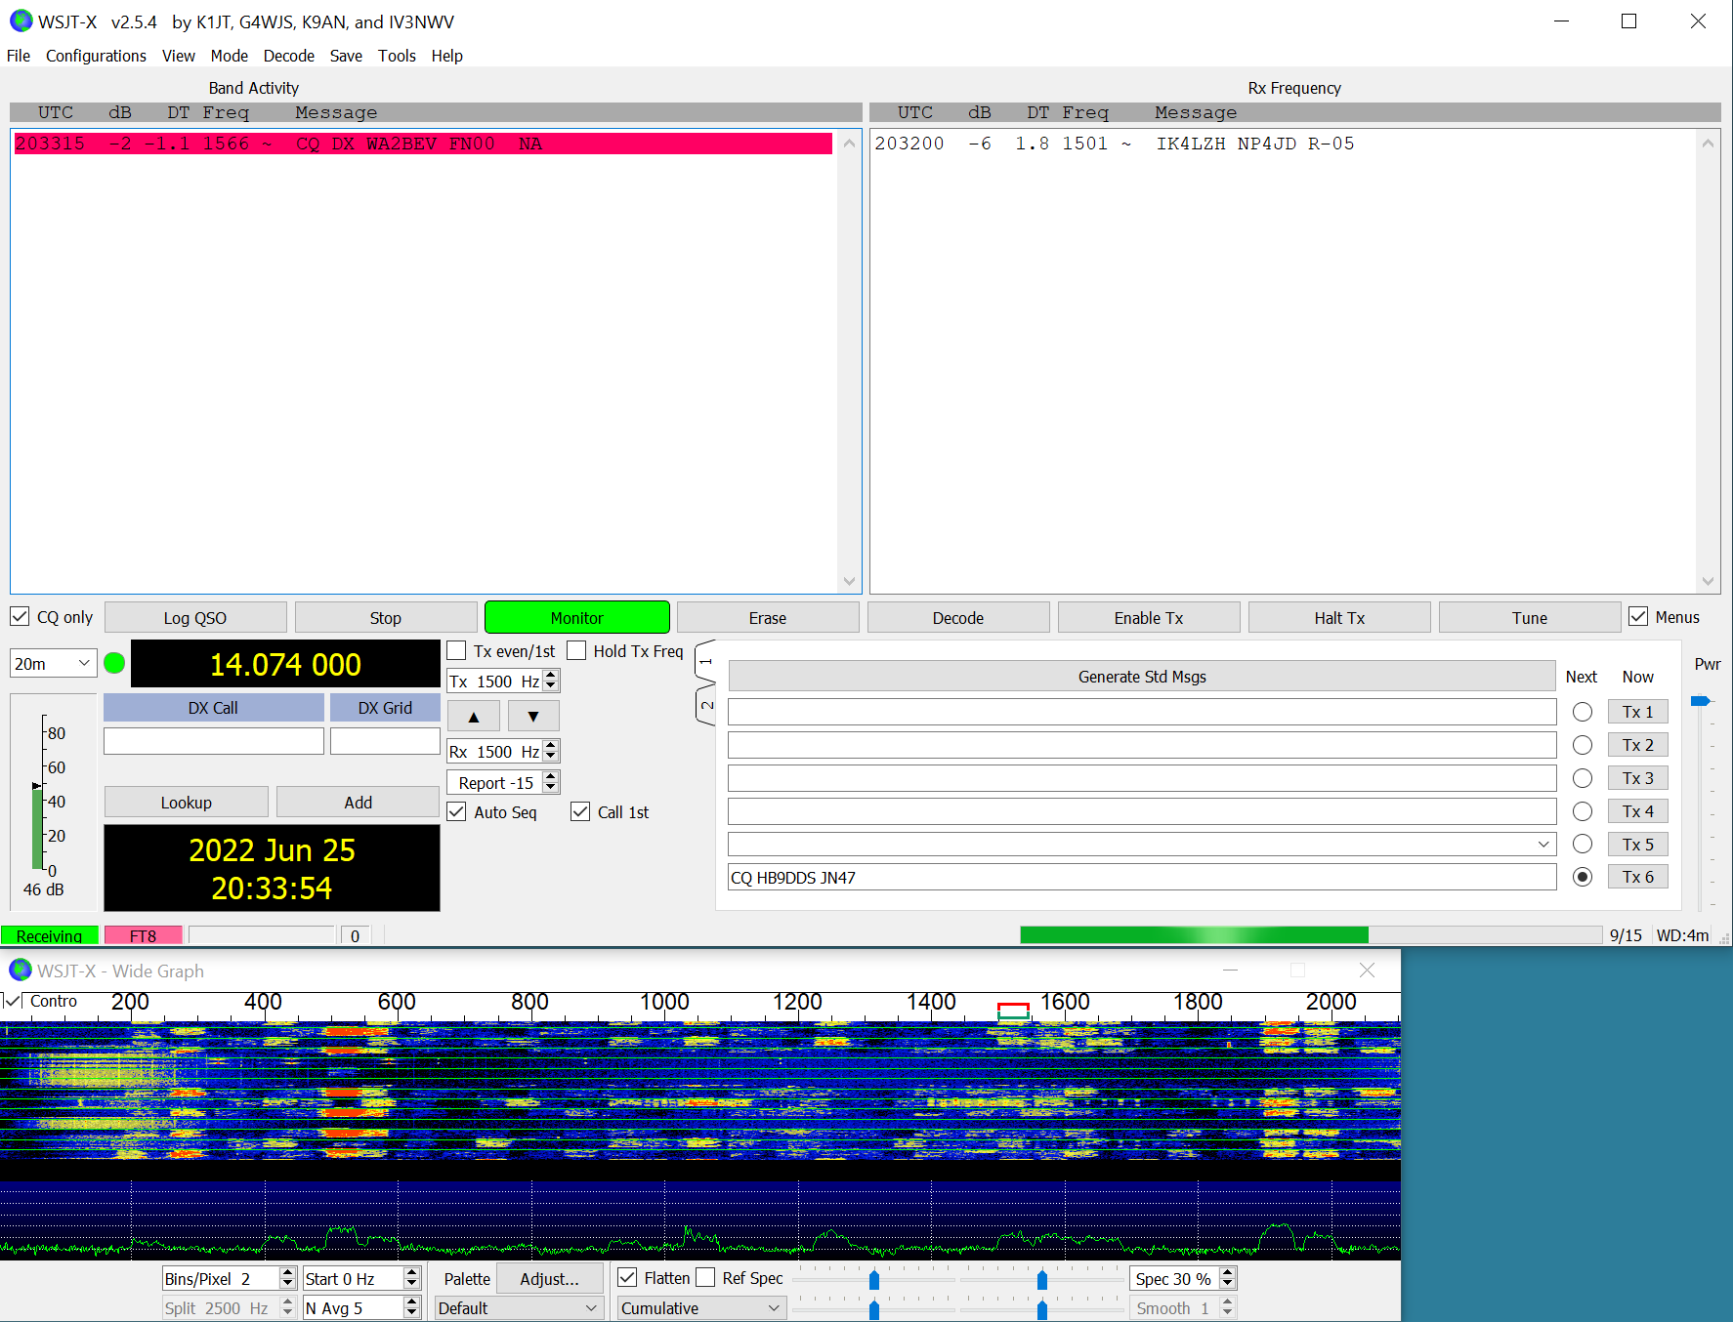Toggle the Menus checkbox
The image size is (1733, 1322).
pos(1638,617)
